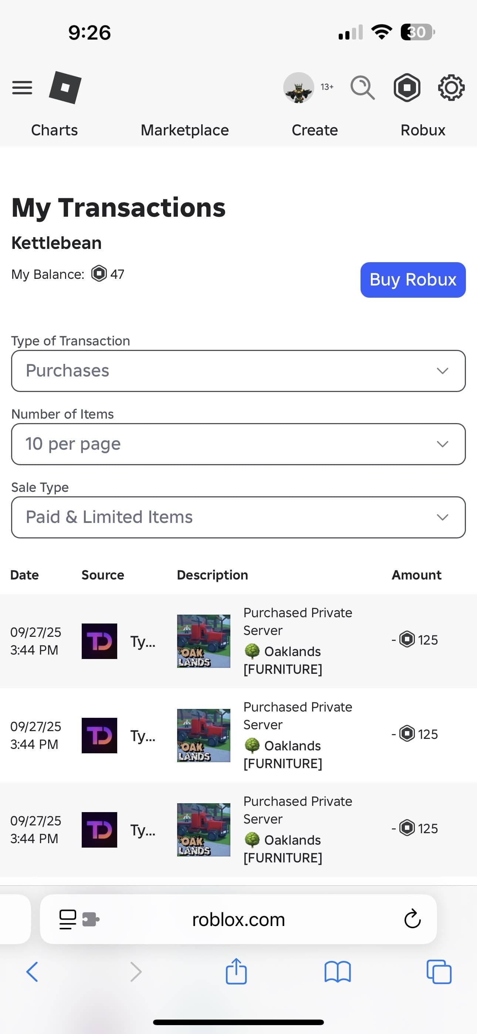The width and height of the screenshot is (477, 1034).
Task: Expand the 10 per page dropdown
Action: [238, 444]
